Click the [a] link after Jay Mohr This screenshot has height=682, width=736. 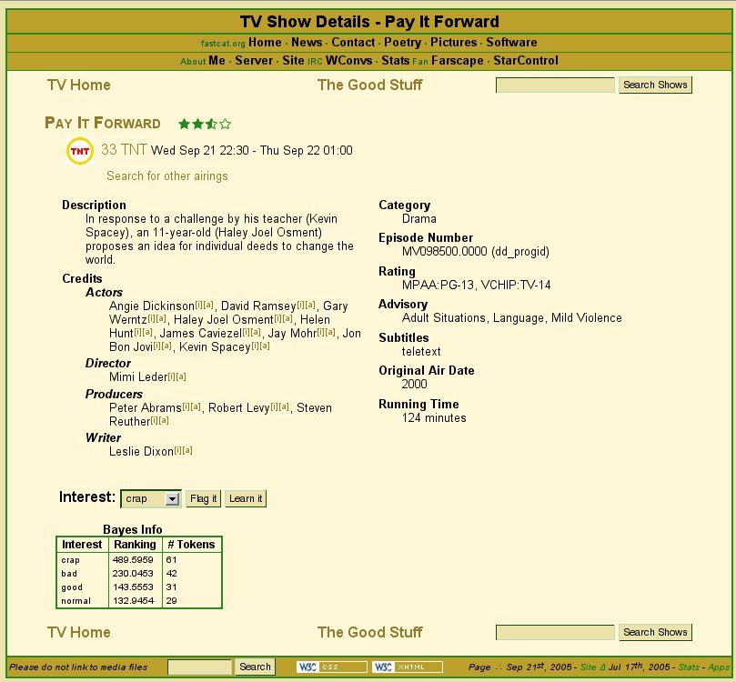[x=330, y=332]
